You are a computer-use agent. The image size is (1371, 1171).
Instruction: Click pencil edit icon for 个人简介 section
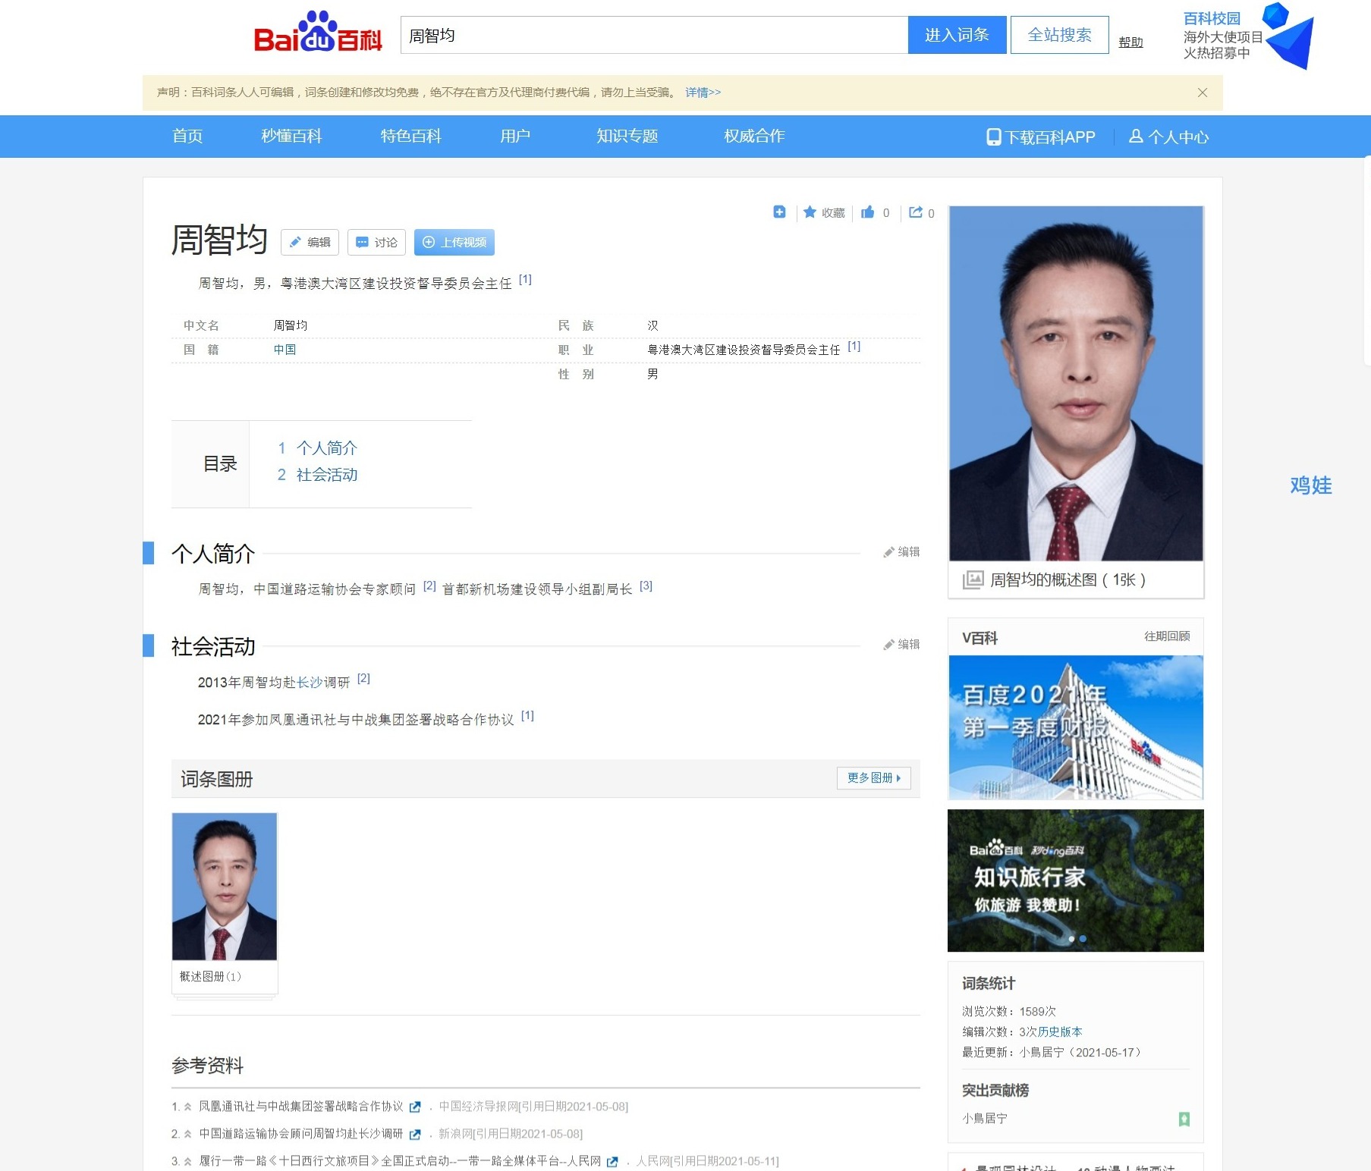(x=888, y=552)
